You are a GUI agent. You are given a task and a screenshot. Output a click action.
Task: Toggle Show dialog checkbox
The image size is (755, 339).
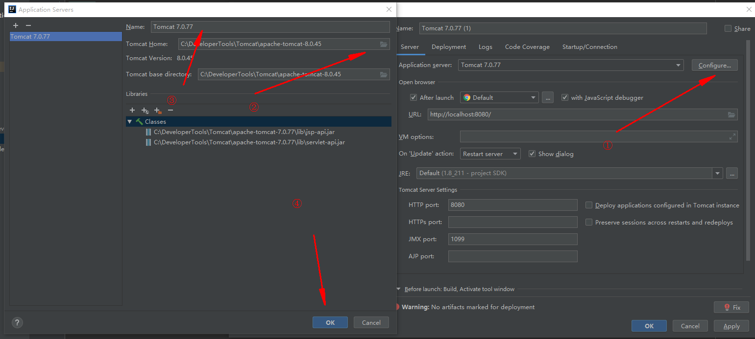coord(532,154)
